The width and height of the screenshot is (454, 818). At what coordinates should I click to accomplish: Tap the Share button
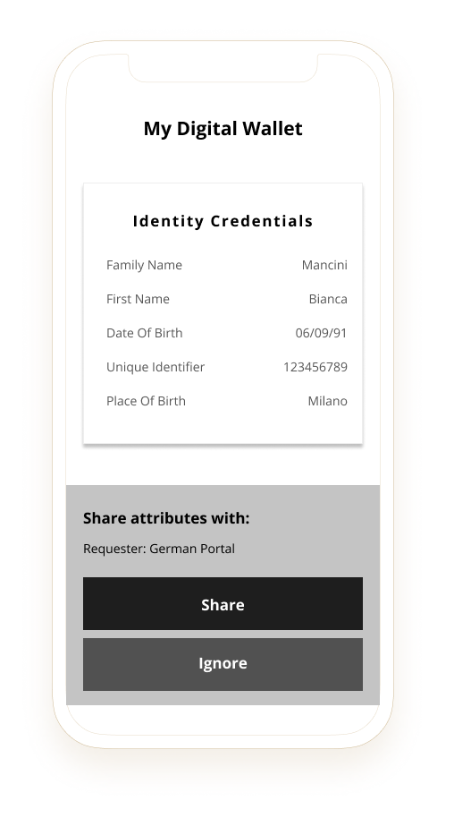(x=223, y=603)
